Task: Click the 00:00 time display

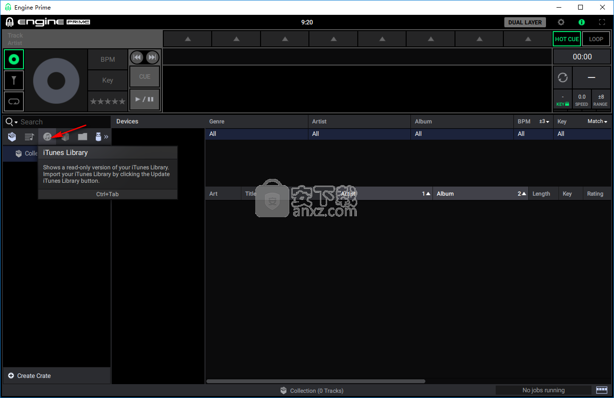Action: click(582, 56)
